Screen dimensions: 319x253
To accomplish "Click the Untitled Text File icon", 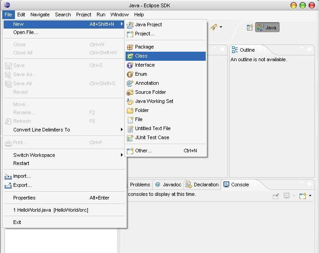I will coord(130,129).
